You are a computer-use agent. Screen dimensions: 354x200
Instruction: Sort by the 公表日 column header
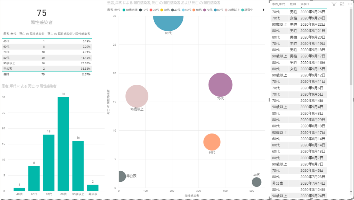[x=305, y=4]
